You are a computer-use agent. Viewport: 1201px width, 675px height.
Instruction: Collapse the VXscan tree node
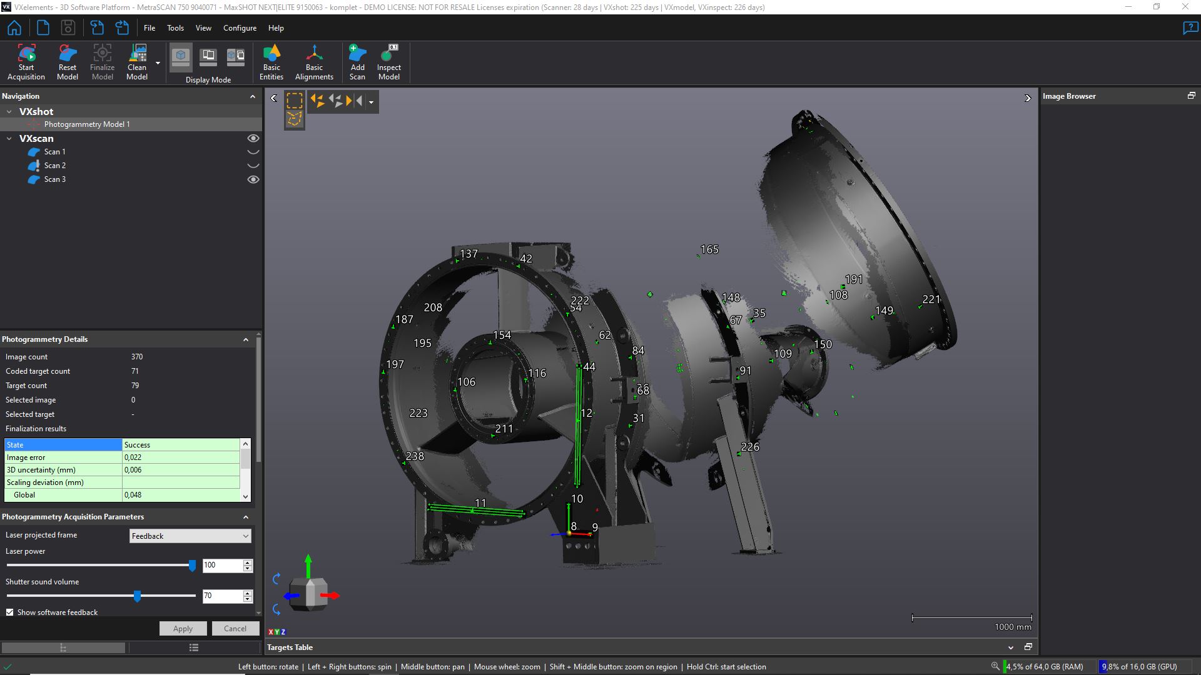pyautogui.click(x=9, y=139)
